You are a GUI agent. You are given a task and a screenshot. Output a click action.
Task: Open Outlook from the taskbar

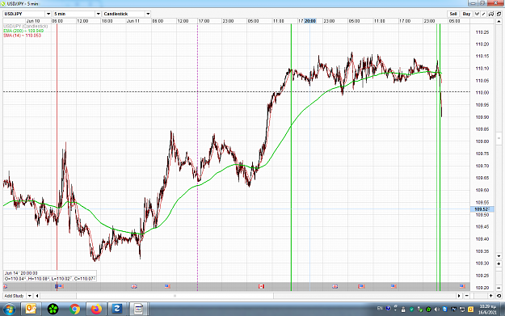tap(31, 310)
